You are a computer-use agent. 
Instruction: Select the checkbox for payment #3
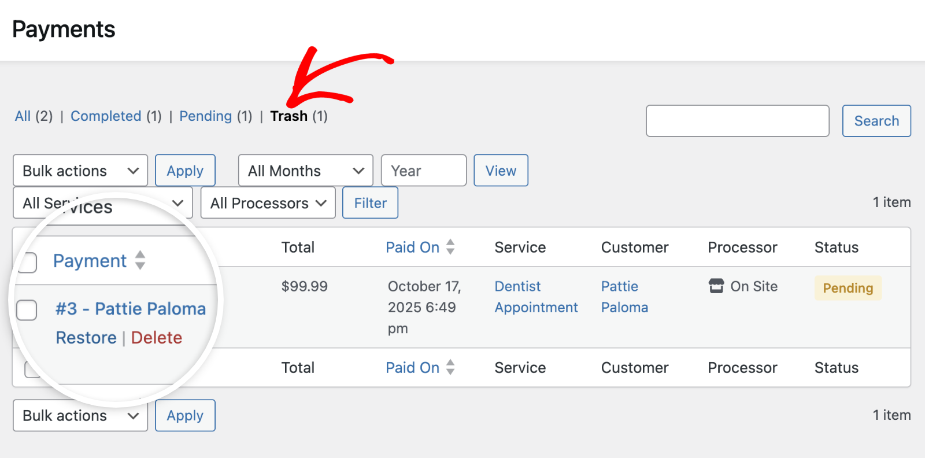tap(27, 310)
